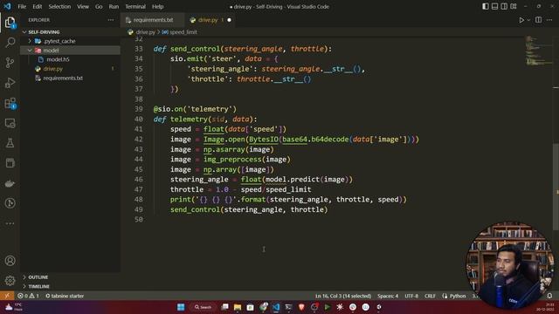The height and width of the screenshot is (314, 559).
Task: Change file encoding UTF-8
Action: point(411,296)
